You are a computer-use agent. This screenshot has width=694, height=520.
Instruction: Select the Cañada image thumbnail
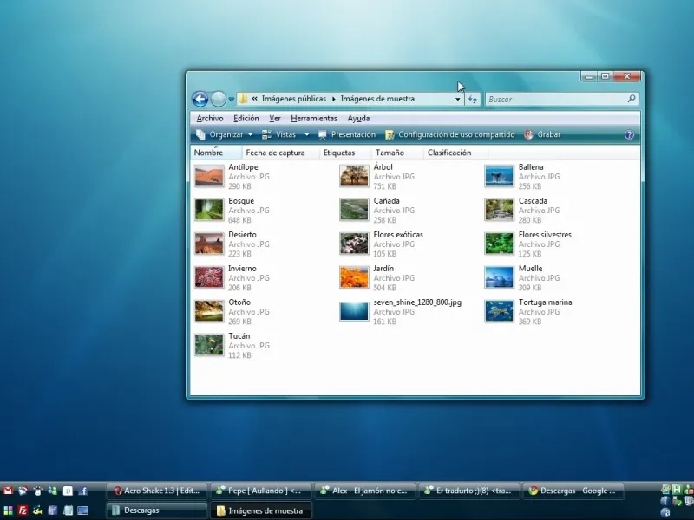click(x=354, y=210)
